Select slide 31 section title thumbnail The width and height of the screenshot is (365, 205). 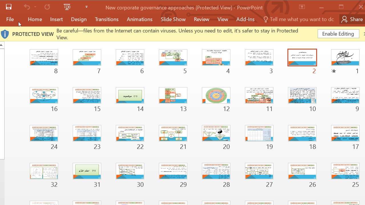click(87, 171)
